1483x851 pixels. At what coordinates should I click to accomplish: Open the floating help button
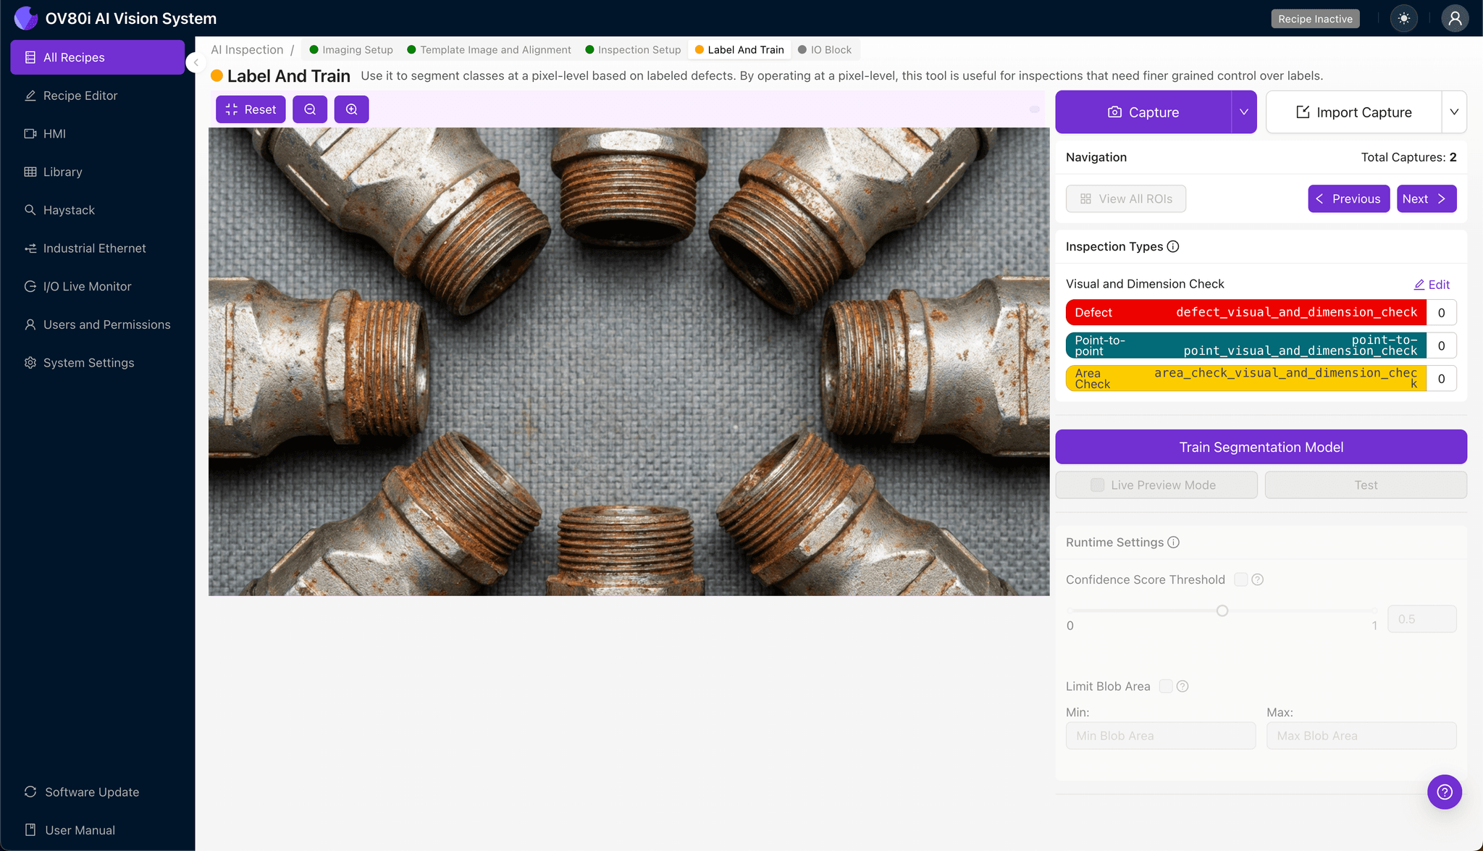pos(1444,792)
